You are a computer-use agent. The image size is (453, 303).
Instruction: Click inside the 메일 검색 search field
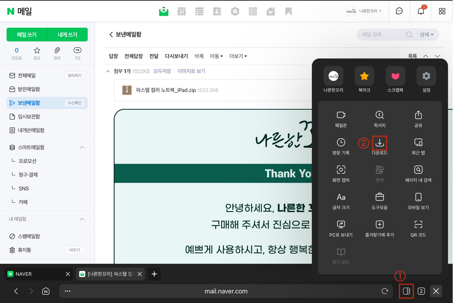tap(379, 34)
